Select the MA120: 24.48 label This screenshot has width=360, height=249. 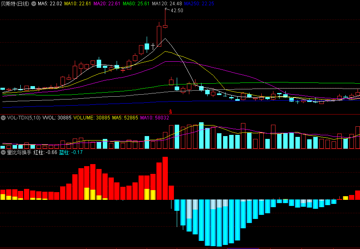[167, 4]
